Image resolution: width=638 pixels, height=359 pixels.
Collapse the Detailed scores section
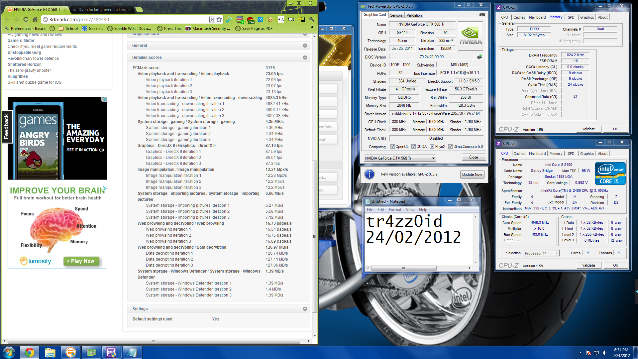[x=305, y=58]
